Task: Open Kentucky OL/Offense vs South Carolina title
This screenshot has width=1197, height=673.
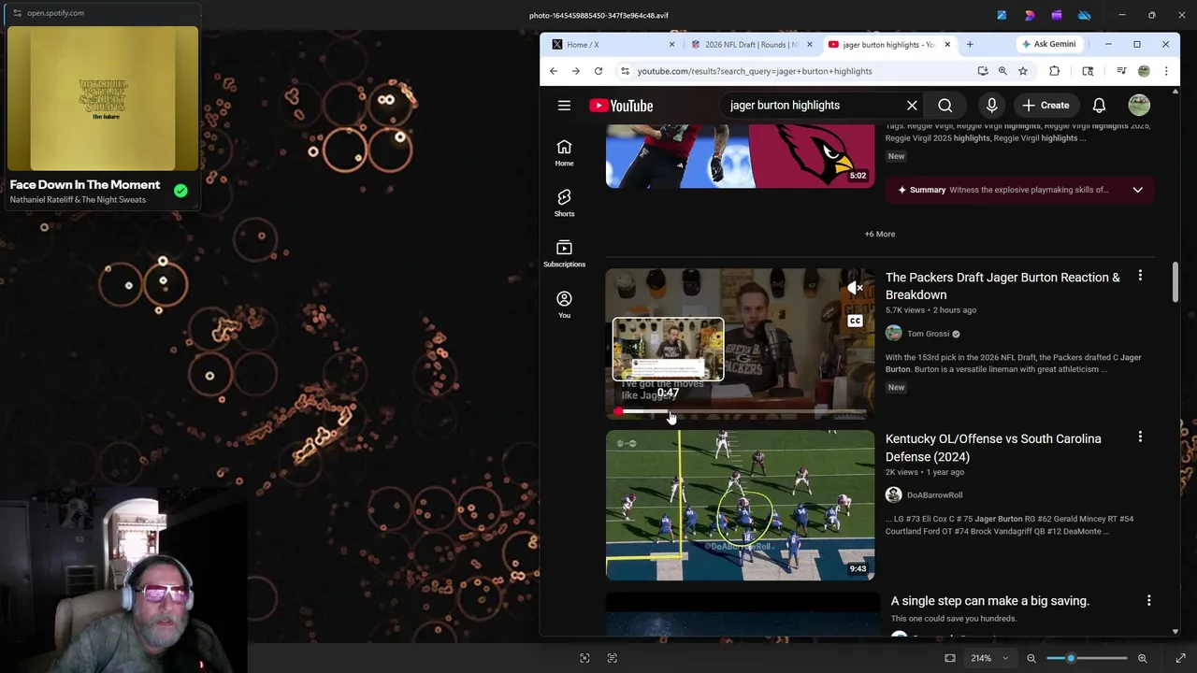Action: click(993, 448)
